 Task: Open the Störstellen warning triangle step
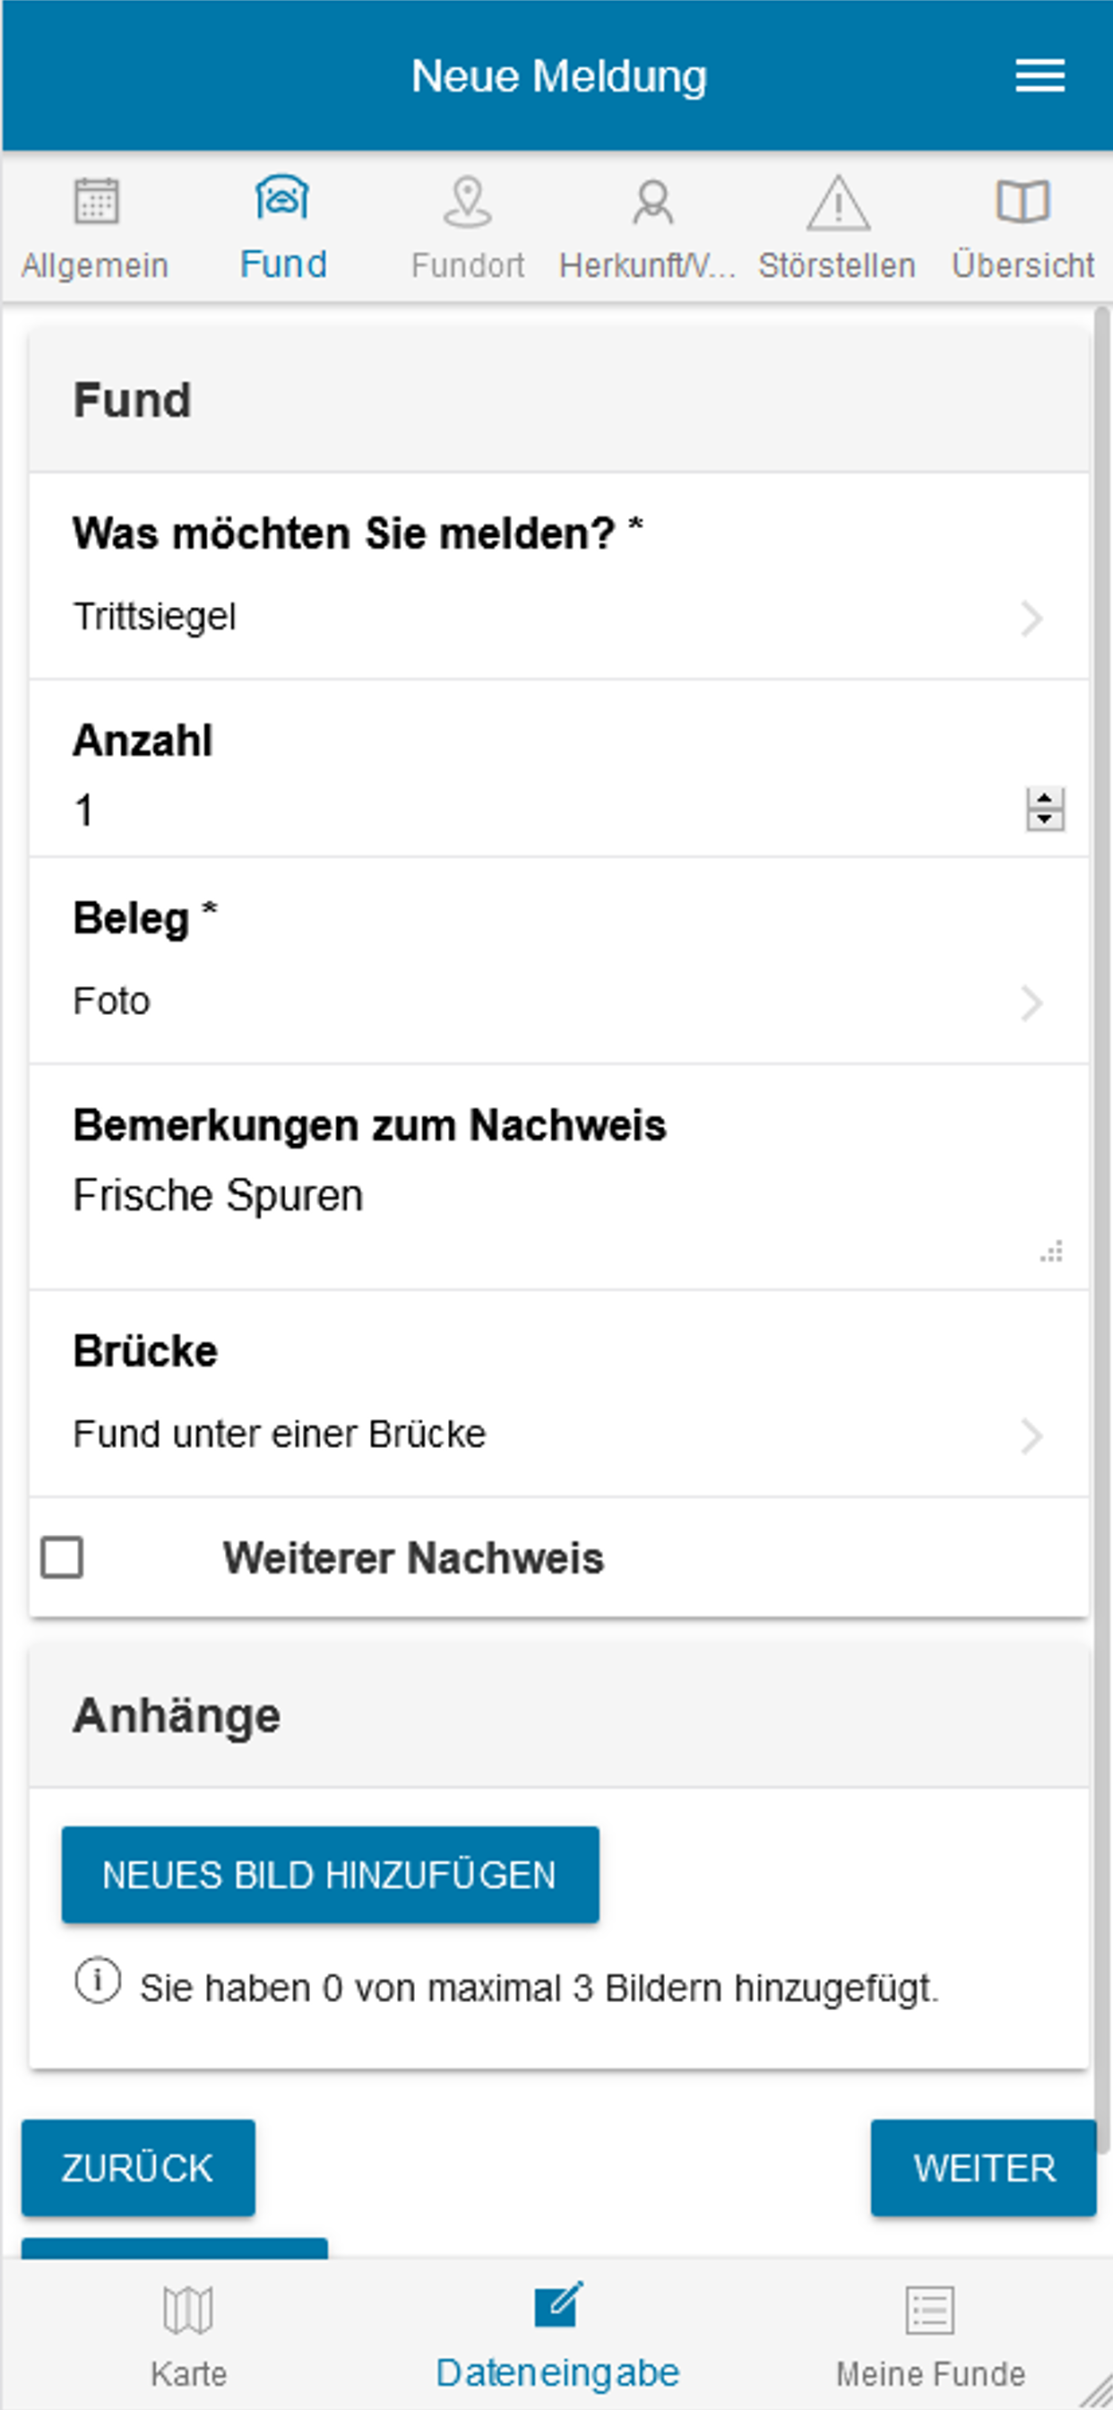tap(838, 202)
